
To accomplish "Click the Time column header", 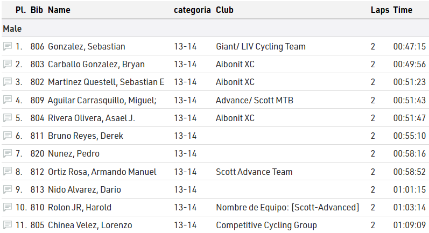I will coord(403,10).
